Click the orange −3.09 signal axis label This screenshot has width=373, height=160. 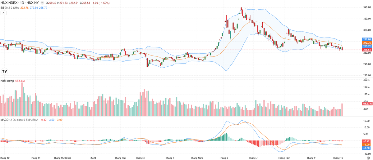367,144
